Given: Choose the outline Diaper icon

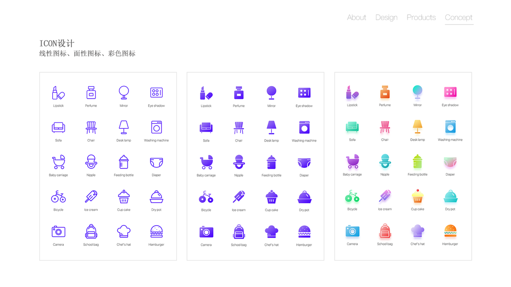Looking at the screenshot, I should (x=156, y=163).
